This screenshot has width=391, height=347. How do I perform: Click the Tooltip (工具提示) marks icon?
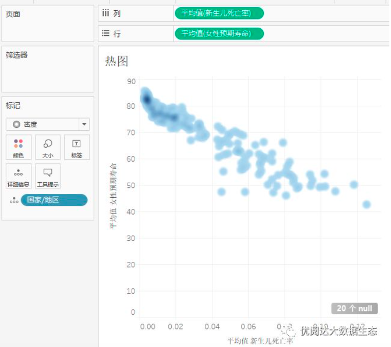click(x=47, y=176)
